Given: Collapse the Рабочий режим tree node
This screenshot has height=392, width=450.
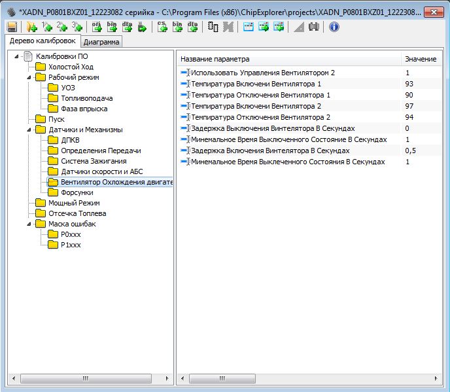Looking at the screenshot, I should pyautogui.click(x=30, y=77).
